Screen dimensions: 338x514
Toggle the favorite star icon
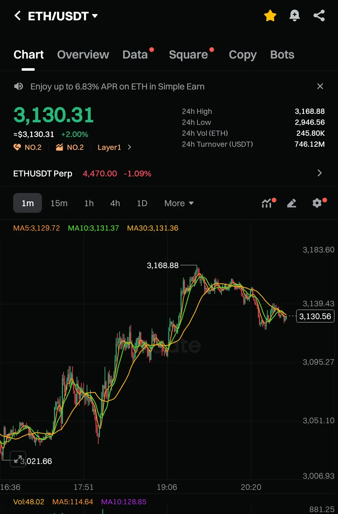(x=270, y=16)
